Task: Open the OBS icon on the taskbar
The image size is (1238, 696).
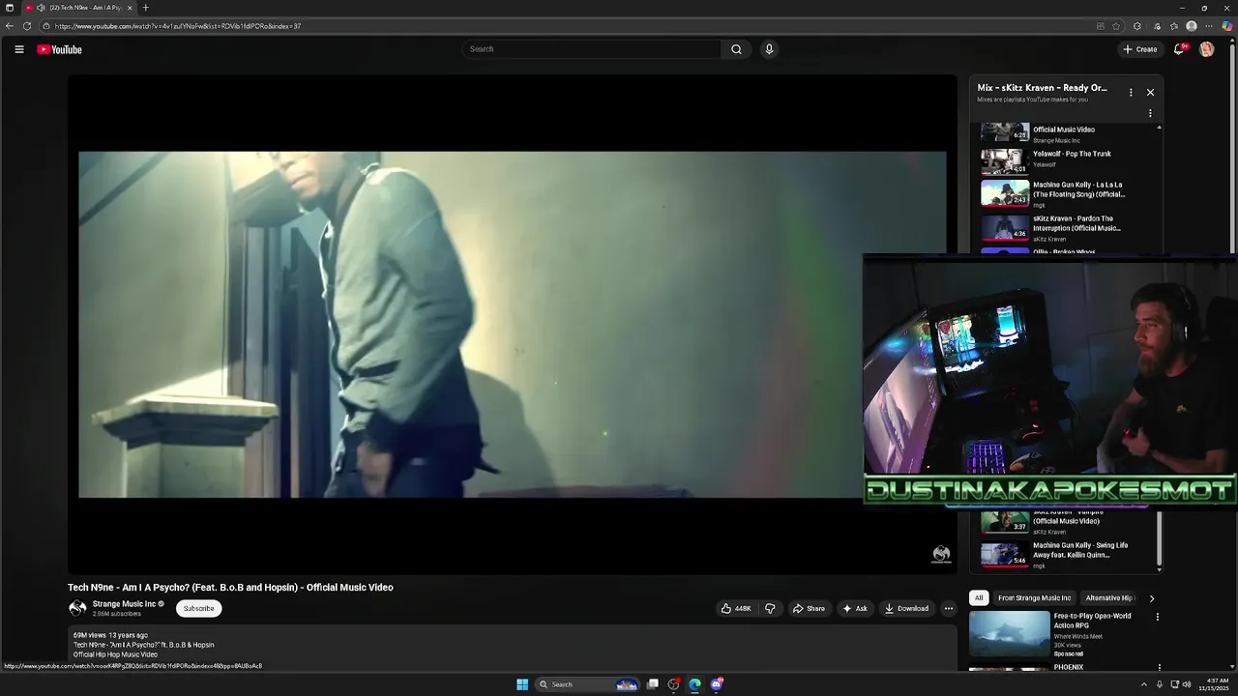Action: 674,684
